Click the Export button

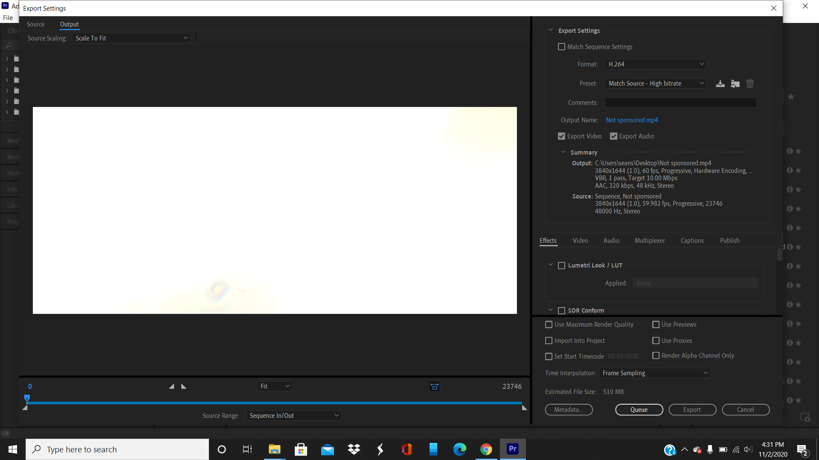click(x=692, y=409)
